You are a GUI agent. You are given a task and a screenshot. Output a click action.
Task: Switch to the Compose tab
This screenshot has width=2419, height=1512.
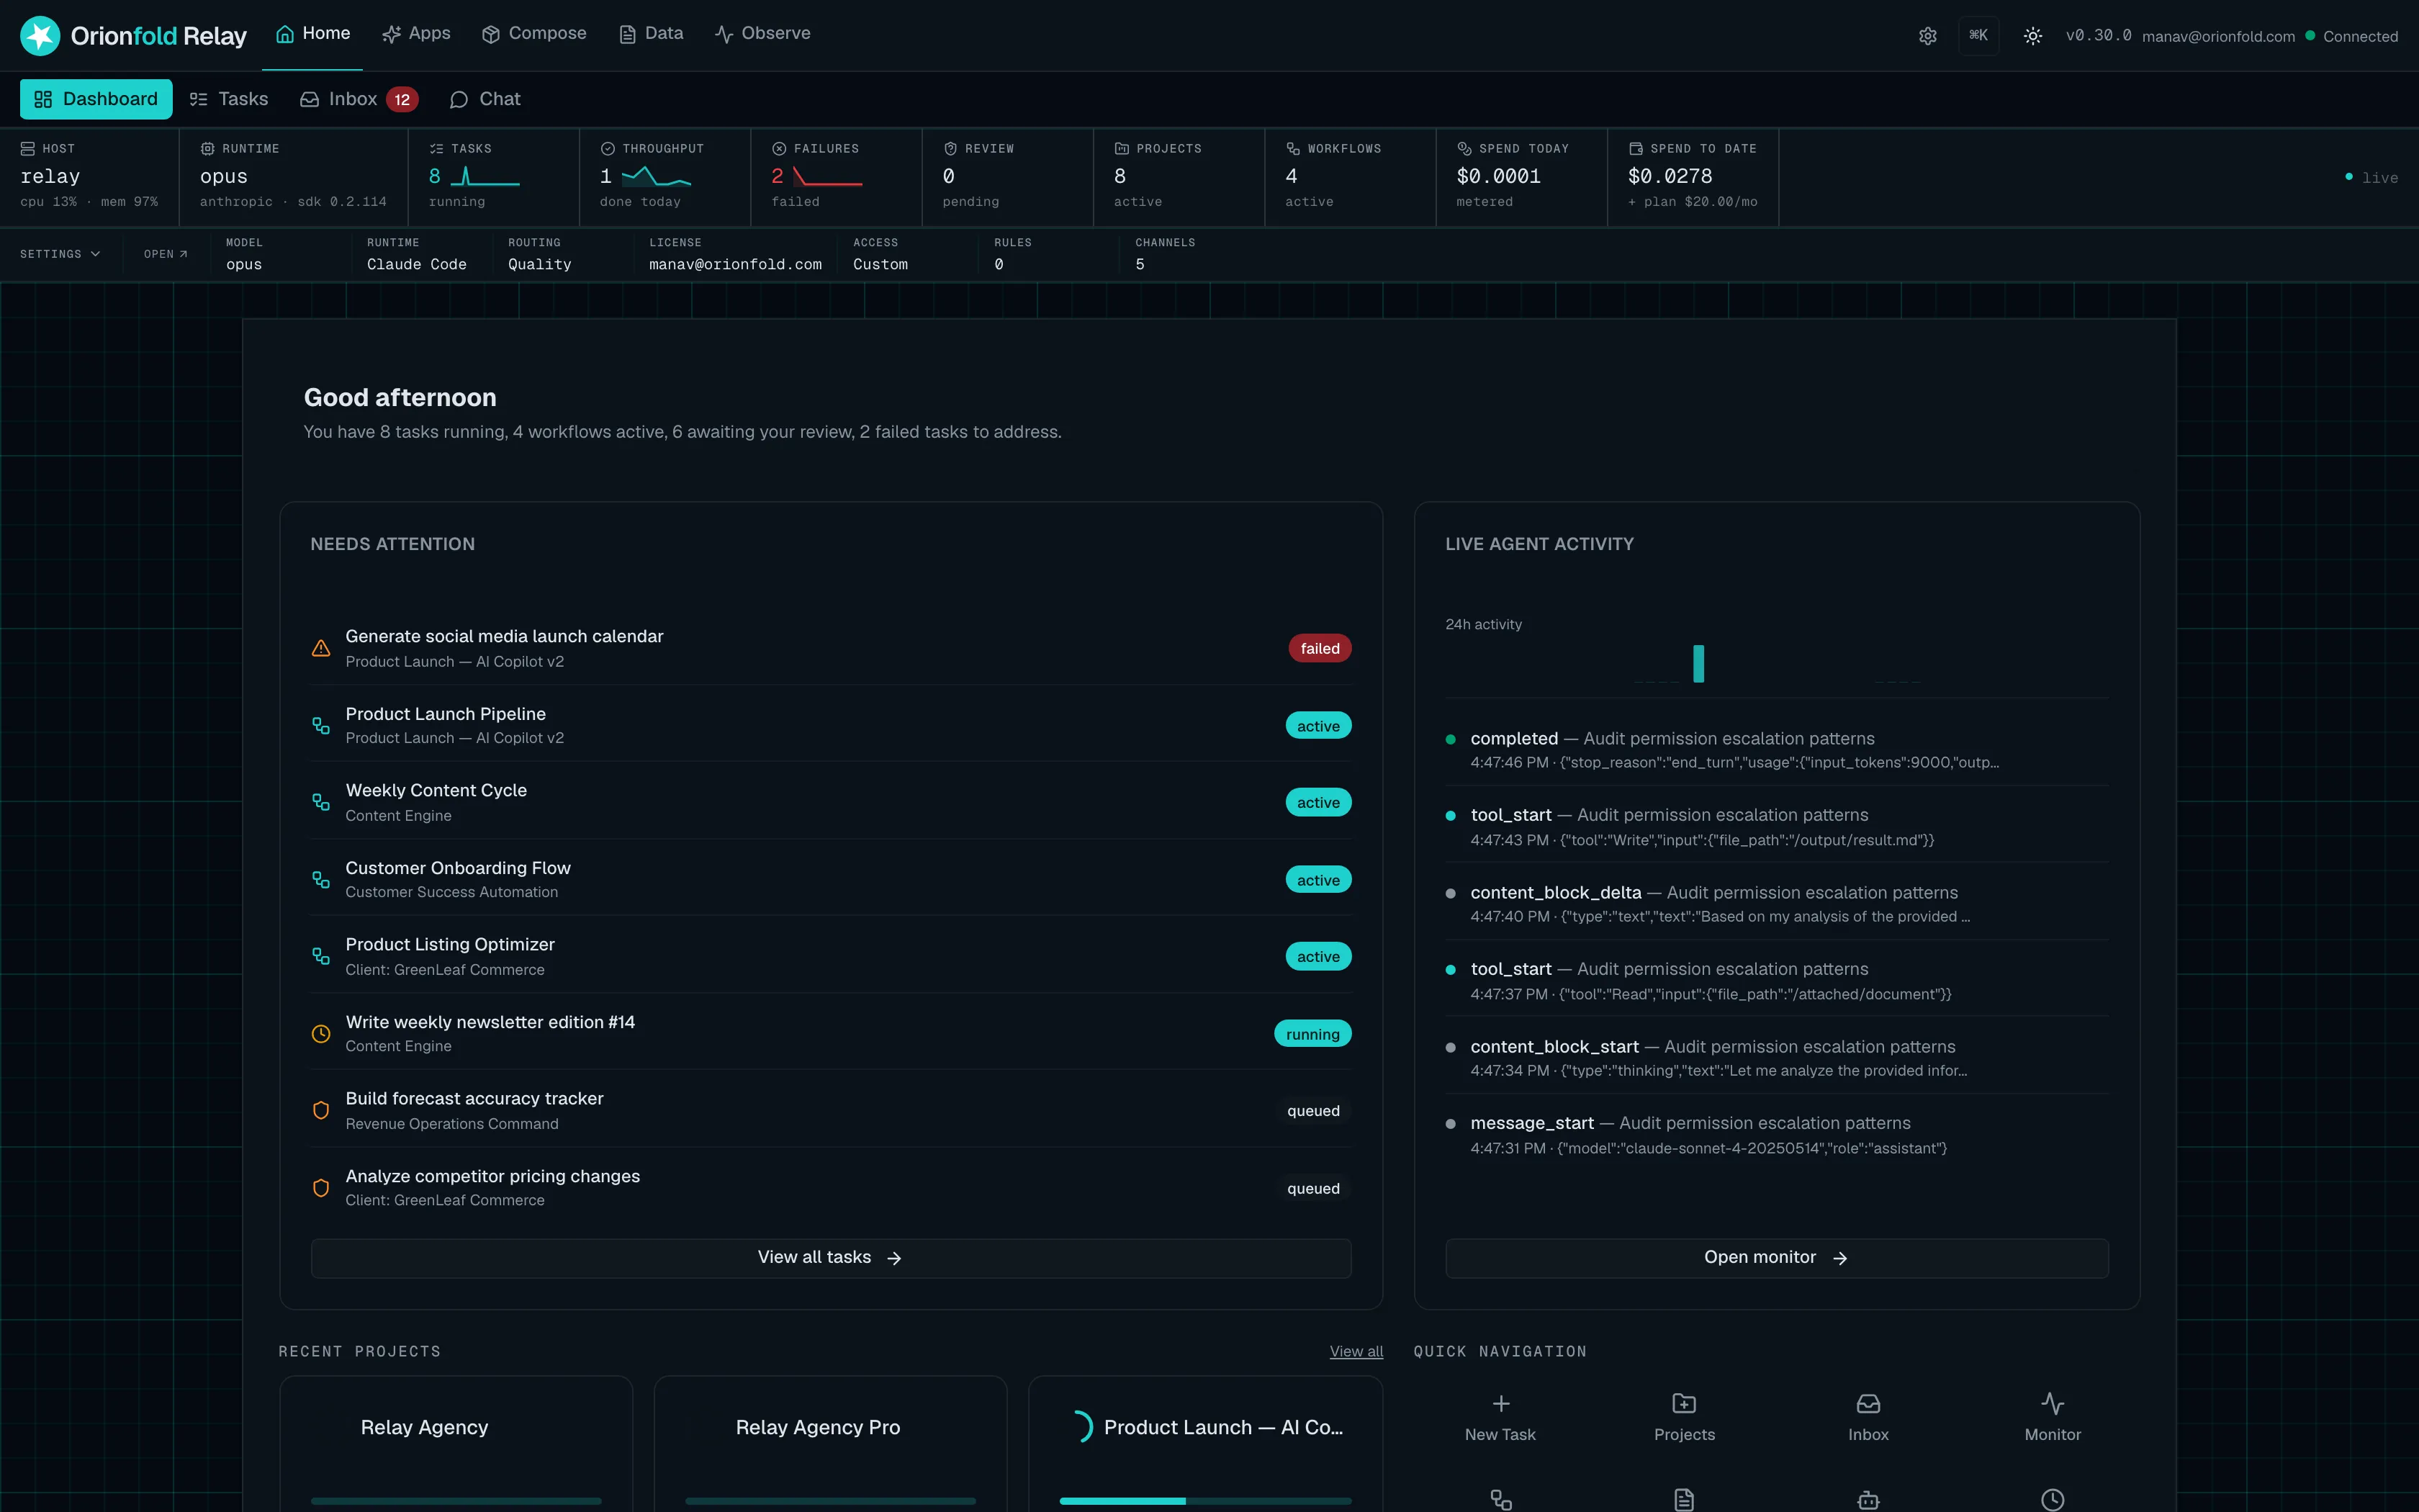coord(533,34)
